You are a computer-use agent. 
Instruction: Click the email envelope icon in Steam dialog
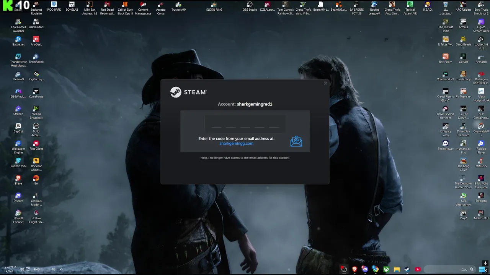tap(296, 141)
